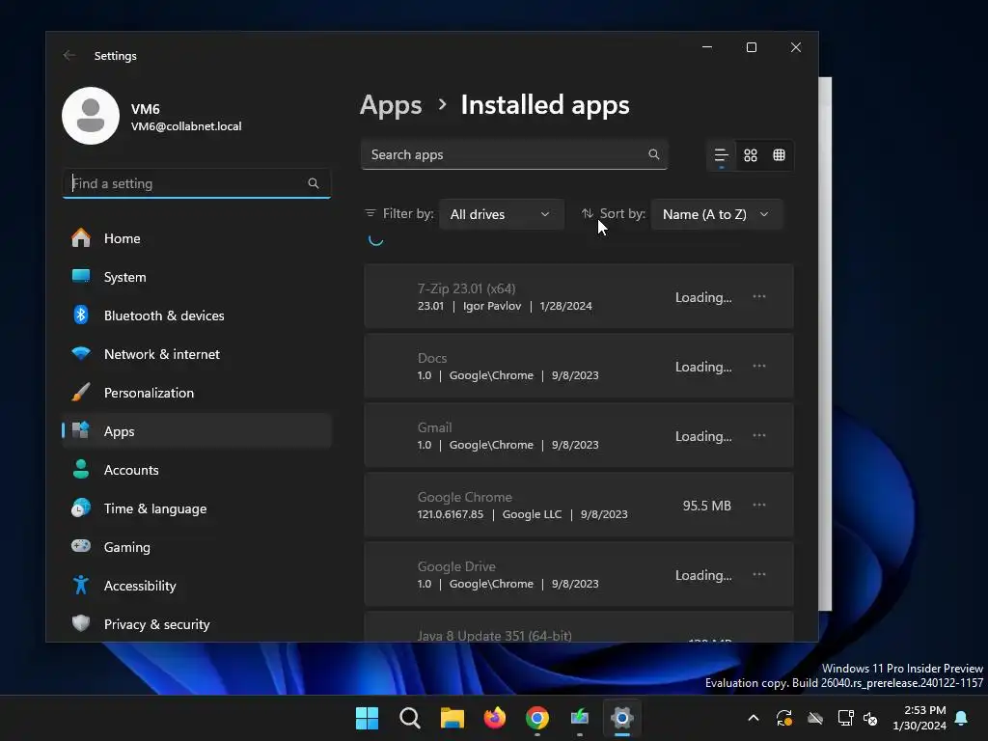This screenshot has height=741, width=988.
Task: Open Personalization settings
Action: pos(197,393)
